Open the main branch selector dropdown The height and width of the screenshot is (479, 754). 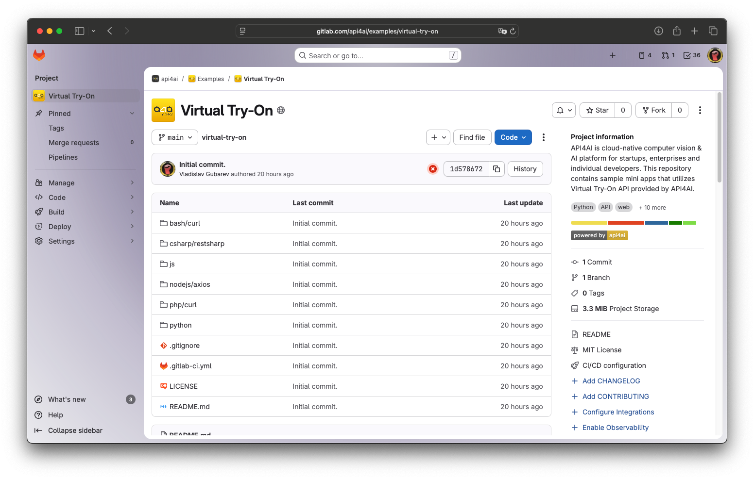tap(175, 137)
